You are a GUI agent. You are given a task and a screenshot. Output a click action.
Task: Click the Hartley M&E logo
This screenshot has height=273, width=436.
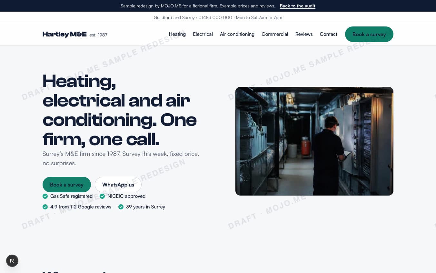pos(64,34)
